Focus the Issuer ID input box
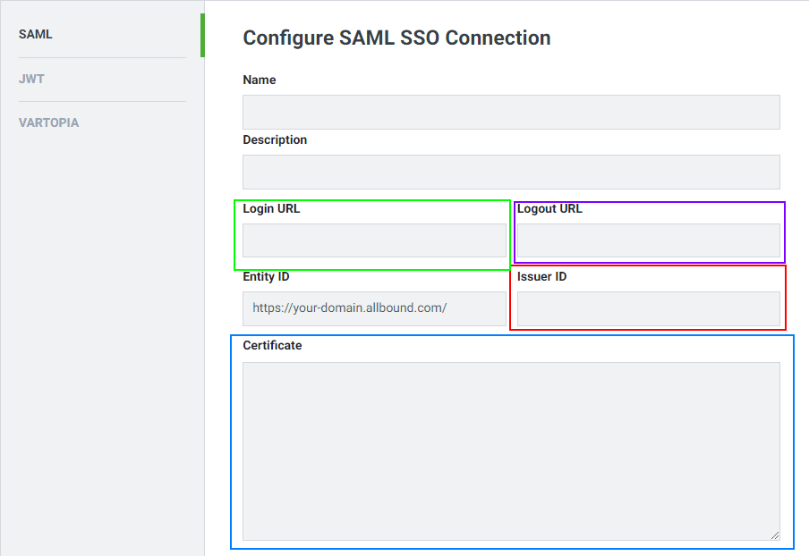The height and width of the screenshot is (556, 809). tap(649, 308)
